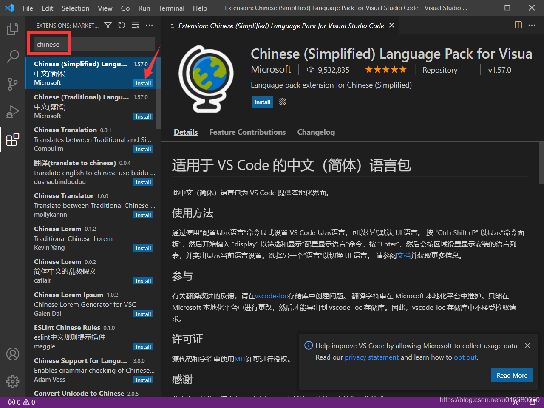The height and width of the screenshot is (408, 544).
Task: Clear extensions search results icon
Action: 136,25
